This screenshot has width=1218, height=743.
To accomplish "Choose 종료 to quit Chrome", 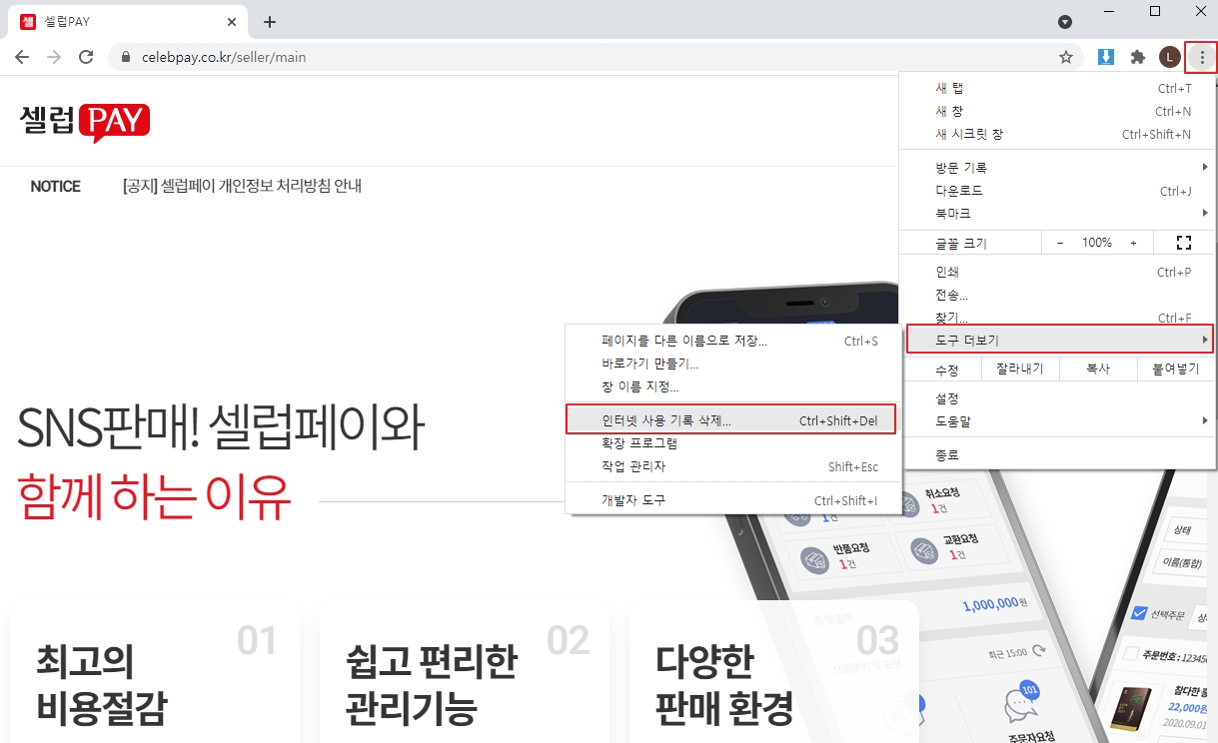I will [x=1057, y=455].
